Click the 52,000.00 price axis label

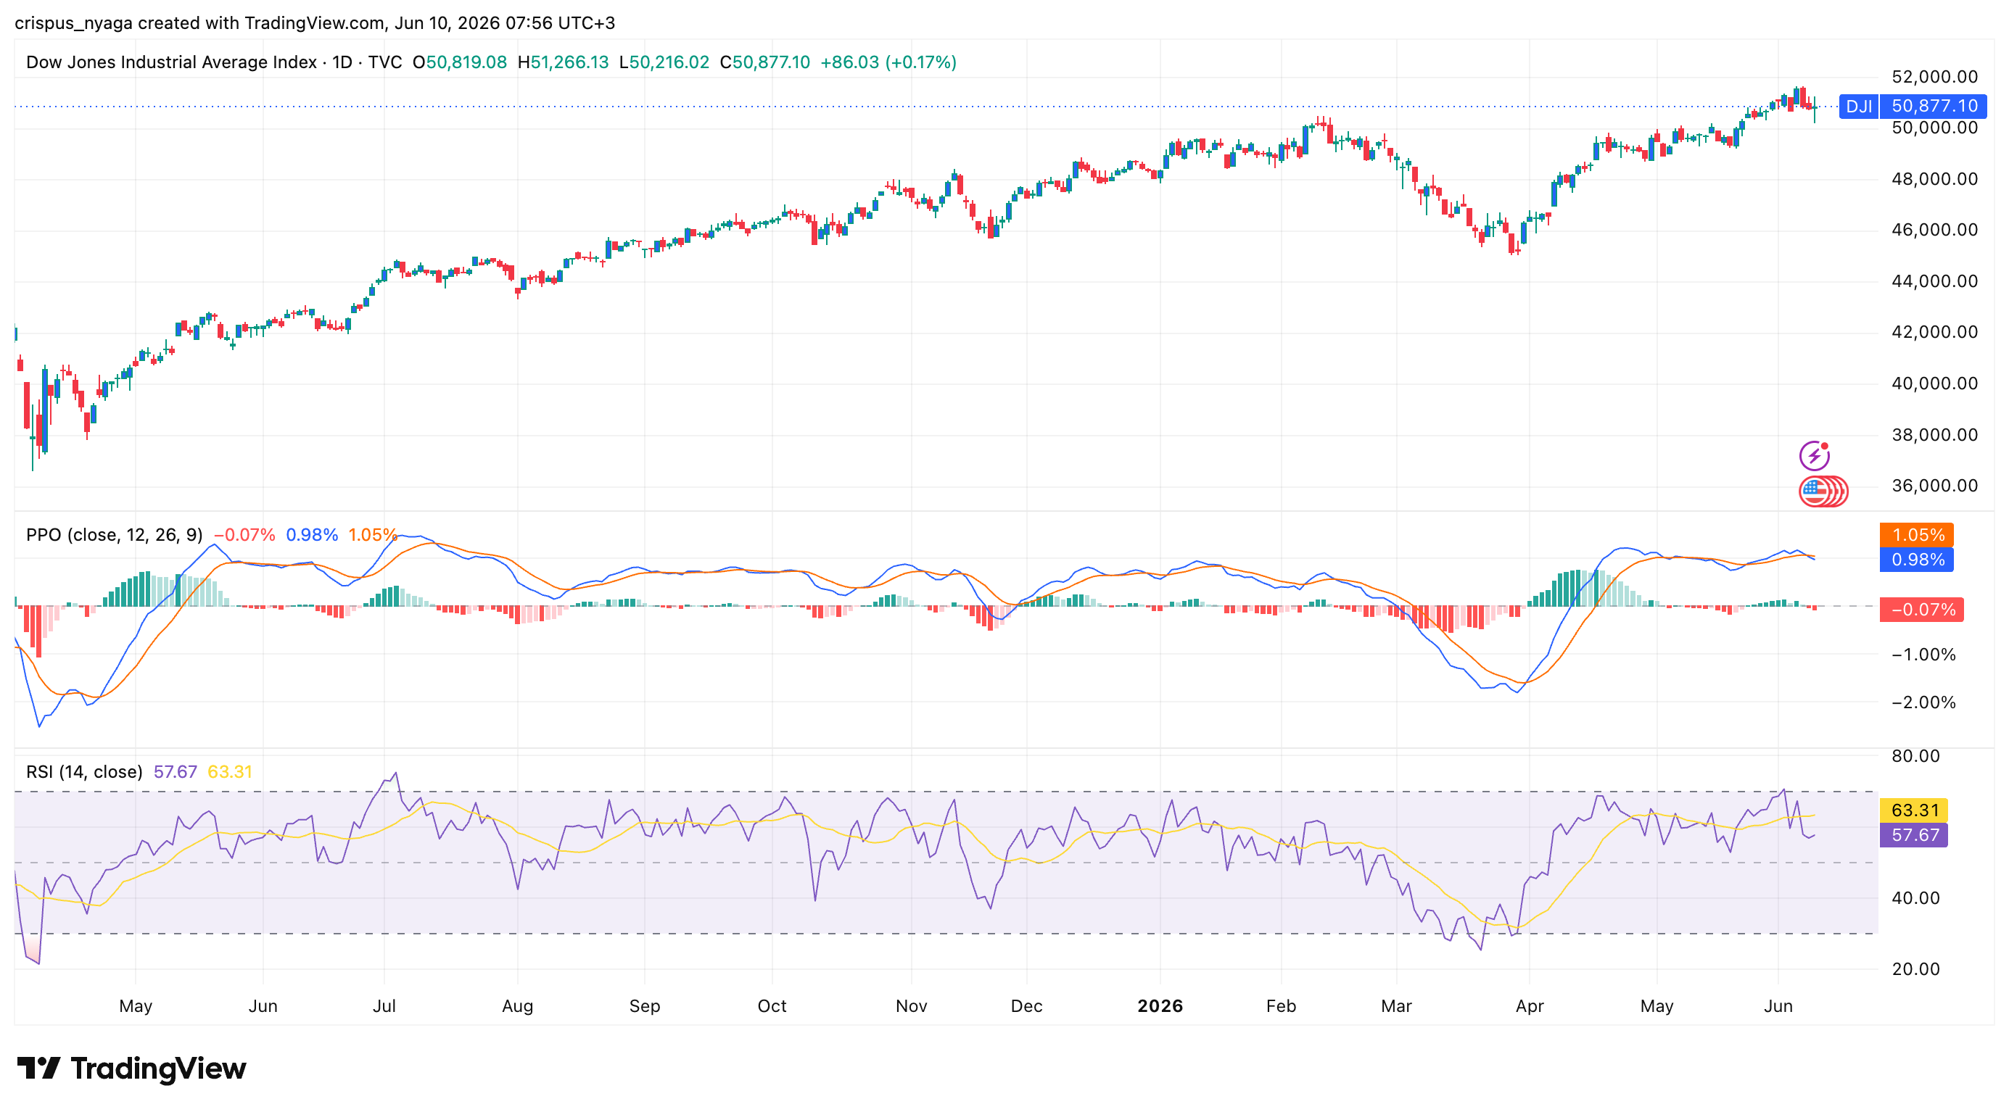point(1934,76)
